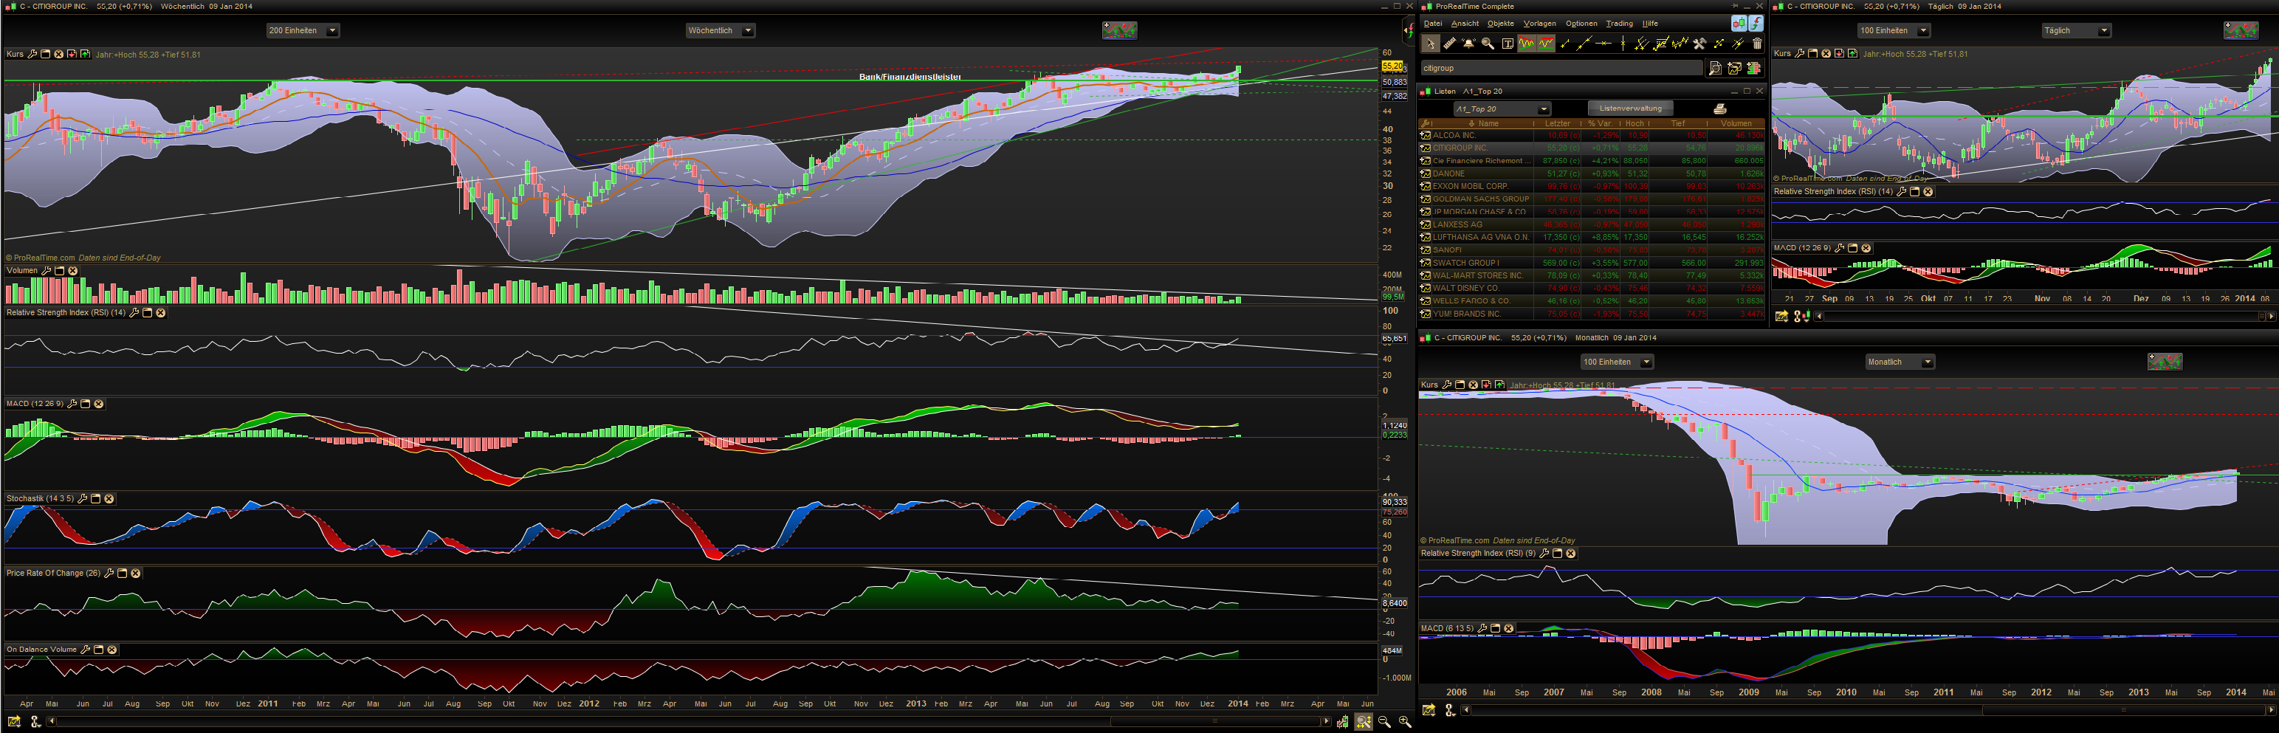
Task: Open the alarm bell alert tool
Action: click(1468, 44)
